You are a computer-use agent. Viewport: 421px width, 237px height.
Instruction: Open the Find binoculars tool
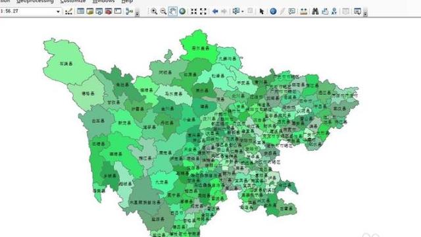(x=315, y=11)
